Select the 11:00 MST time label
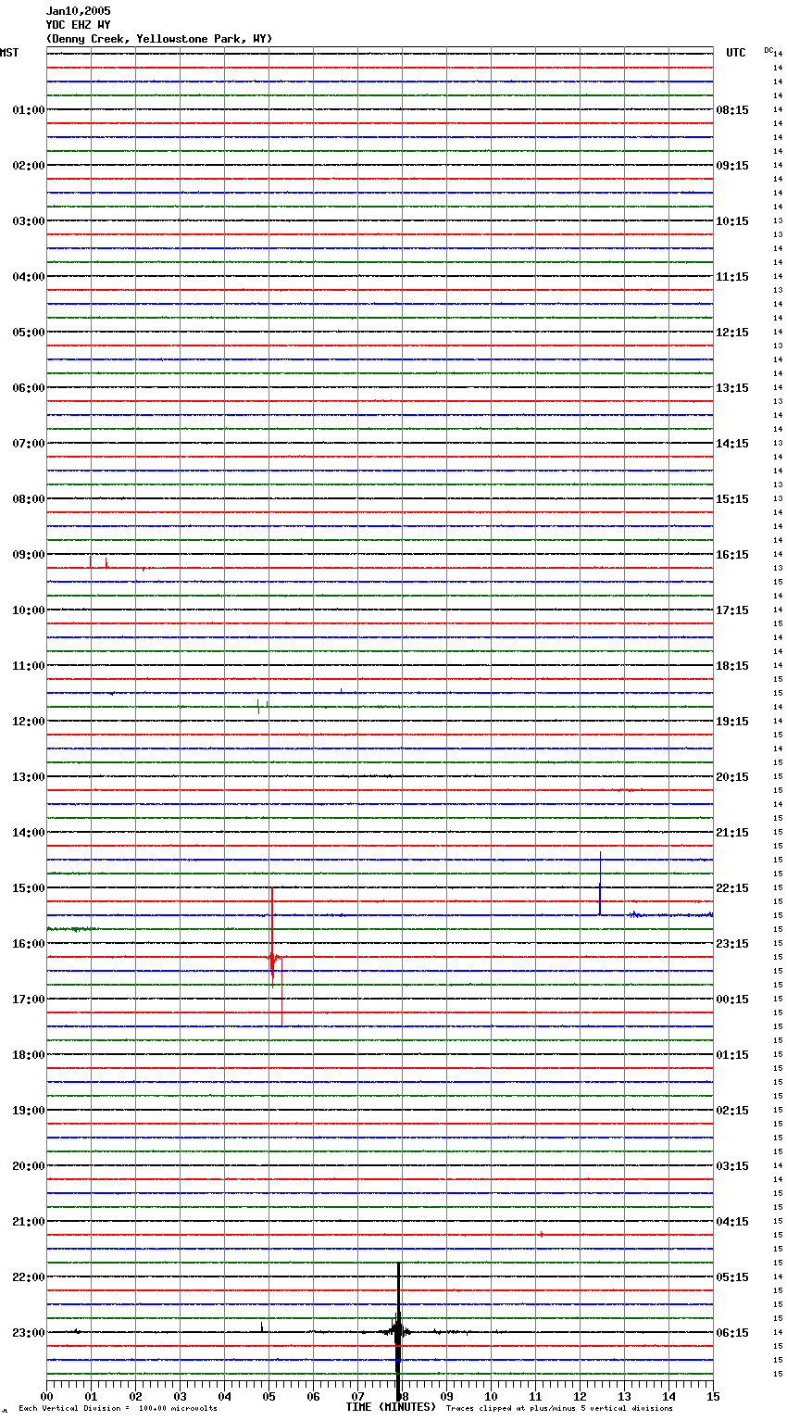Image resolution: width=787 pixels, height=1421 pixels. [x=28, y=666]
